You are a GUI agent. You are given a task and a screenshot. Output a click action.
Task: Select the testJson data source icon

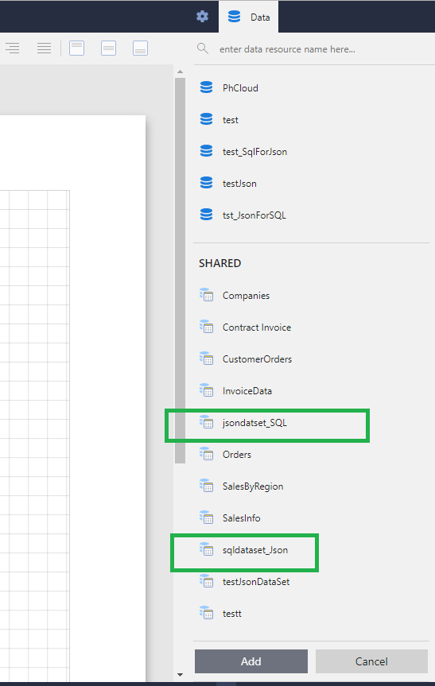click(x=207, y=183)
